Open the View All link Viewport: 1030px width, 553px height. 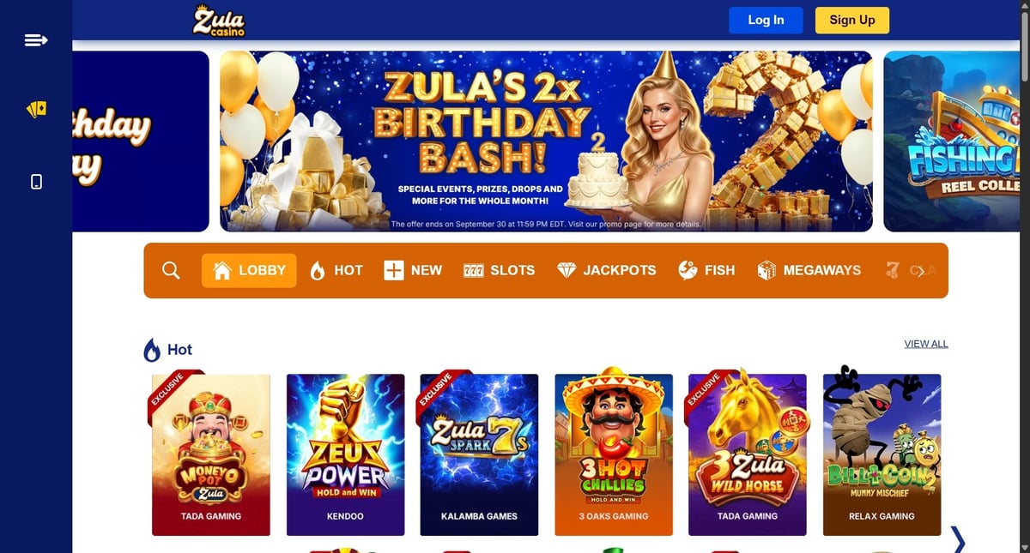(926, 344)
